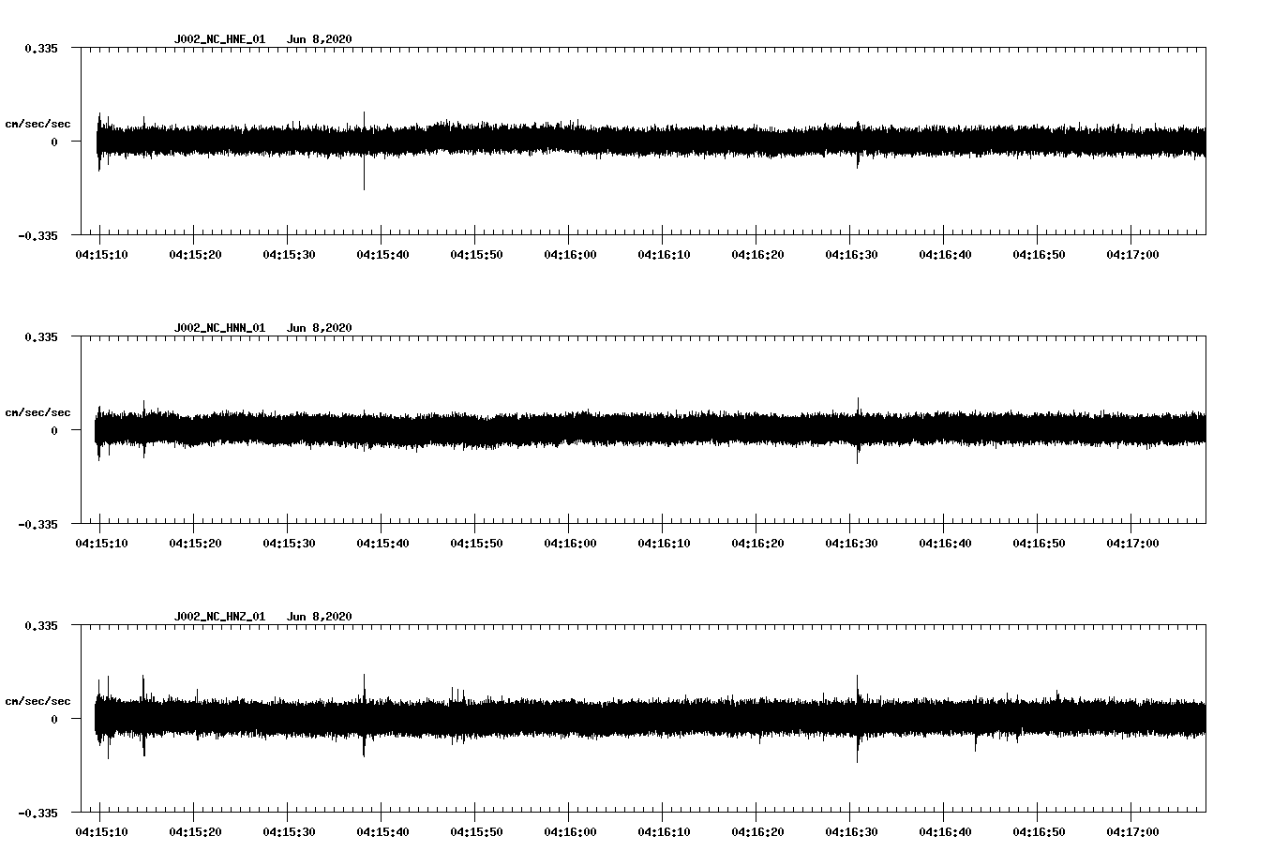Click the 0.335 upper limit of HNN axis
Screen dimensions: 1273x866
pos(41,337)
